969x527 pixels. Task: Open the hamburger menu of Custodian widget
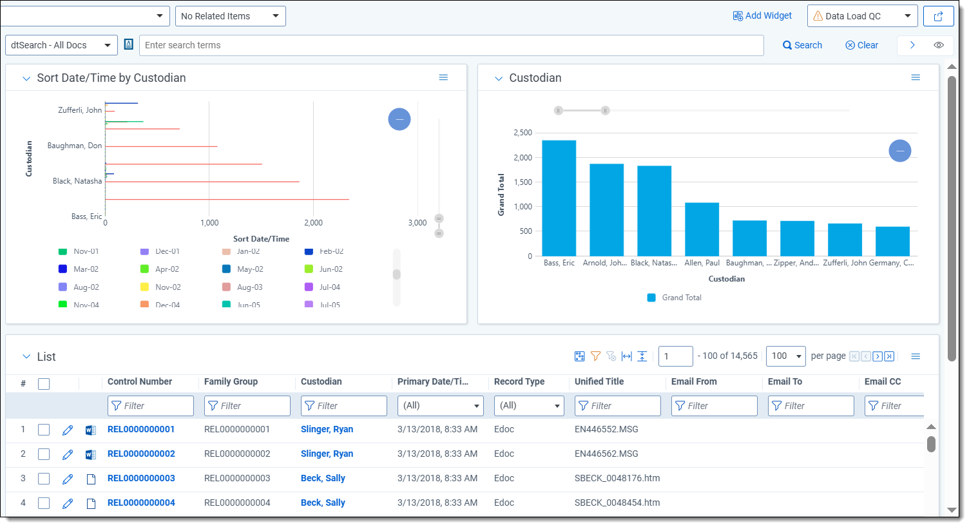tap(915, 77)
